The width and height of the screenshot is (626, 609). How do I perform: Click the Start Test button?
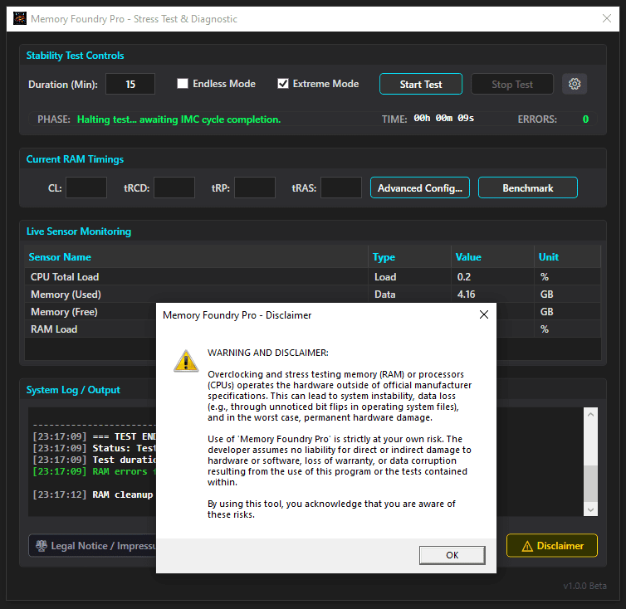point(421,84)
